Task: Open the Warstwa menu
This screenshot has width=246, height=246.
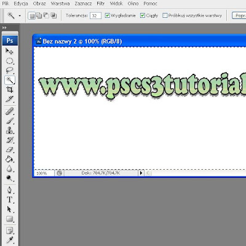Action: coord(60,4)
